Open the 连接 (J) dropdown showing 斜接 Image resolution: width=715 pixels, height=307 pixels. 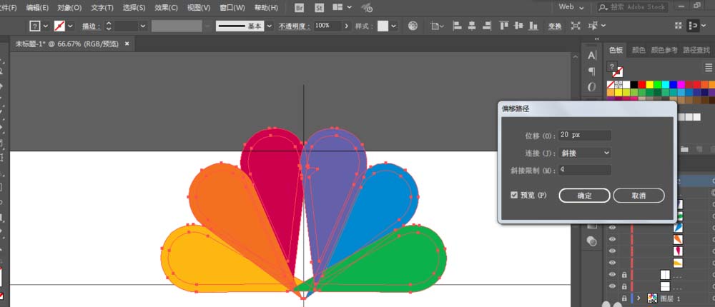click(585, 153)
